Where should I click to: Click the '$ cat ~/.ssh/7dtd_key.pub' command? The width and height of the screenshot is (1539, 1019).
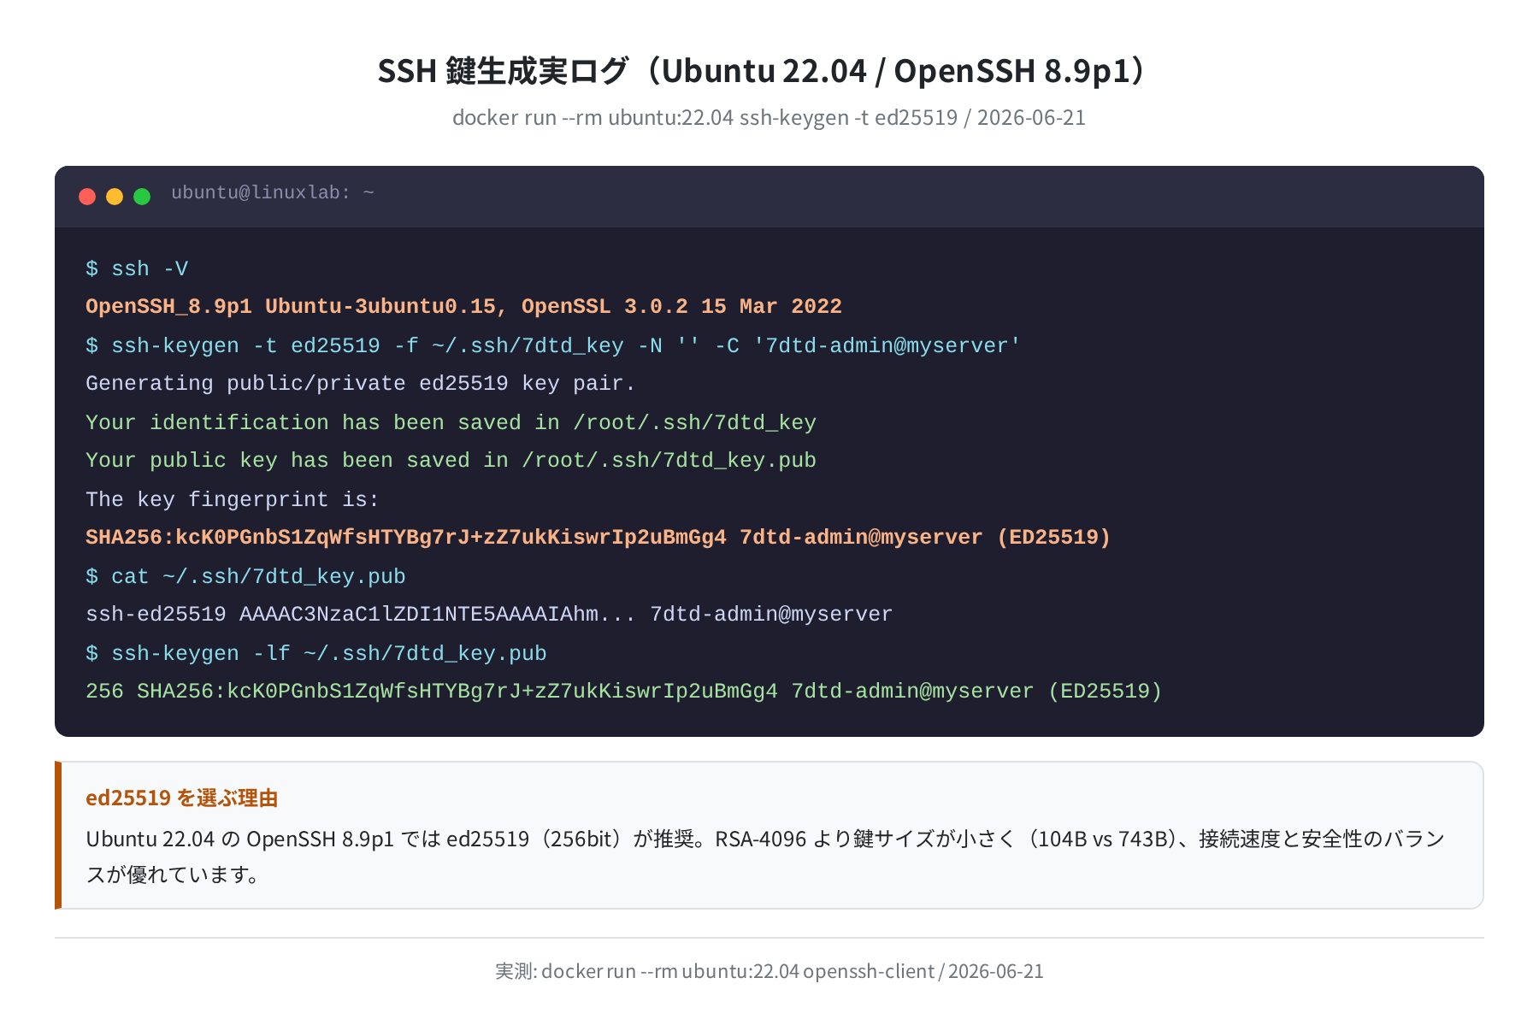(245, 576)
